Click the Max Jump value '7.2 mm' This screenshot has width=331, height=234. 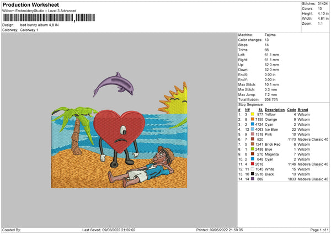coord(271,94)
